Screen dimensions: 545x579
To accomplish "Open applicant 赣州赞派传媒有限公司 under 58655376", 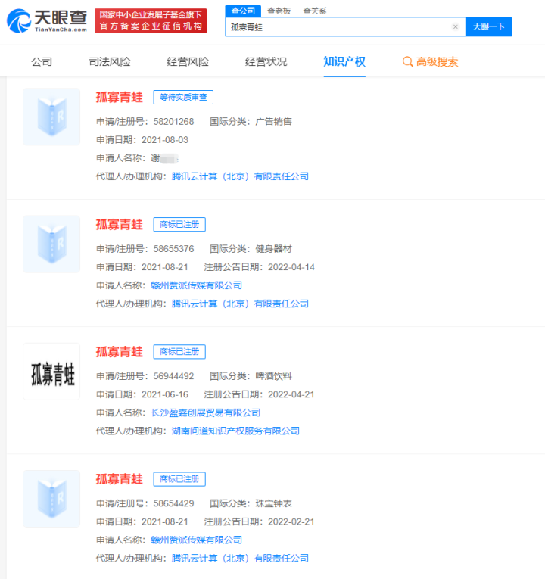I will (x=197, y=285).
